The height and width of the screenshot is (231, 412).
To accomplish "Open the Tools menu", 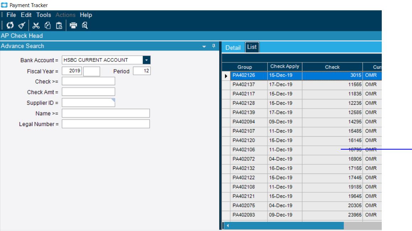I will point(44,15).
